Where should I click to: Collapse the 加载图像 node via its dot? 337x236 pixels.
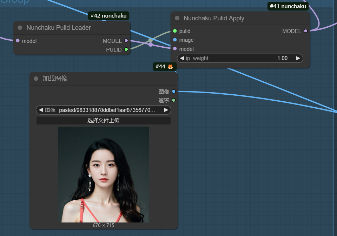(x=36, y=79)
